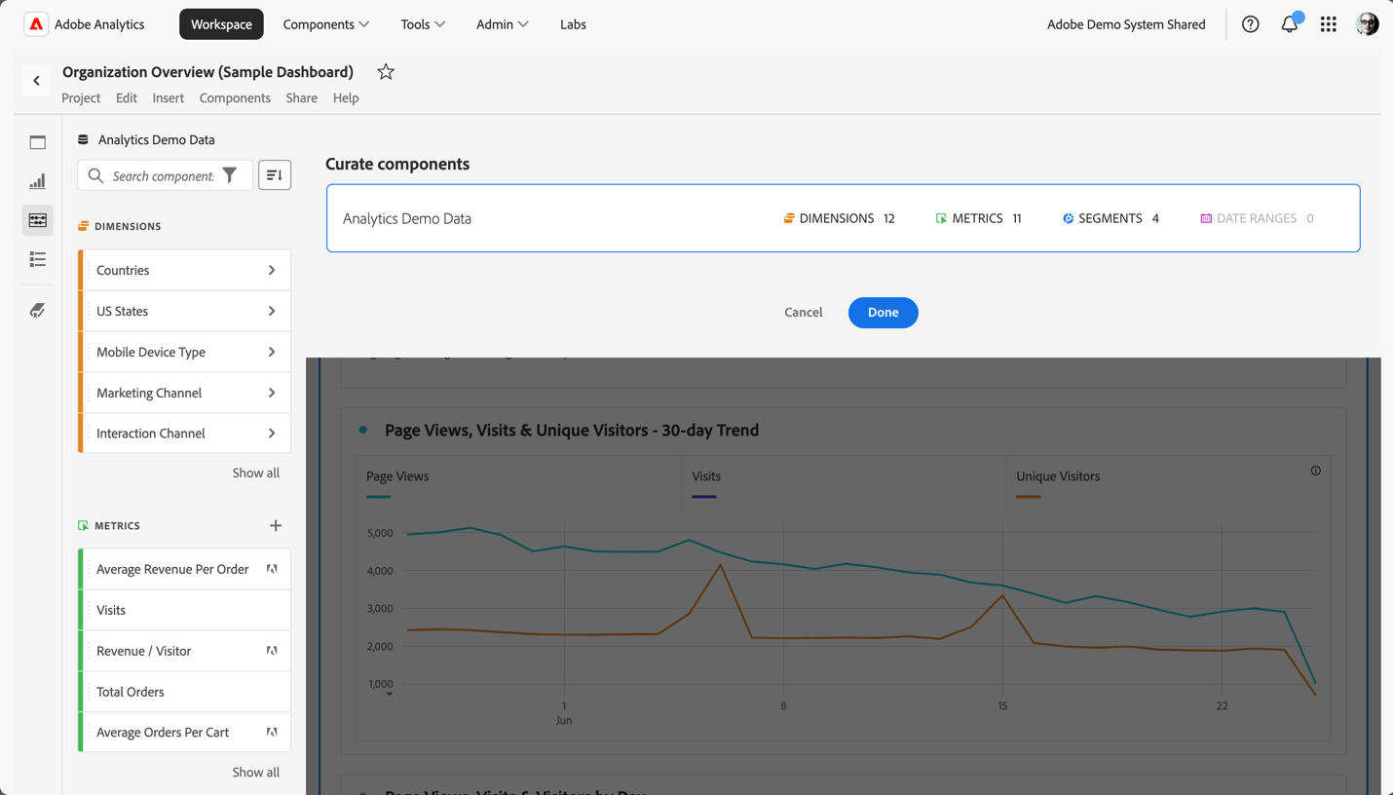Open the notifications bell
Viewport: 1393px width, 795px height.
(x=1290, y=24)
